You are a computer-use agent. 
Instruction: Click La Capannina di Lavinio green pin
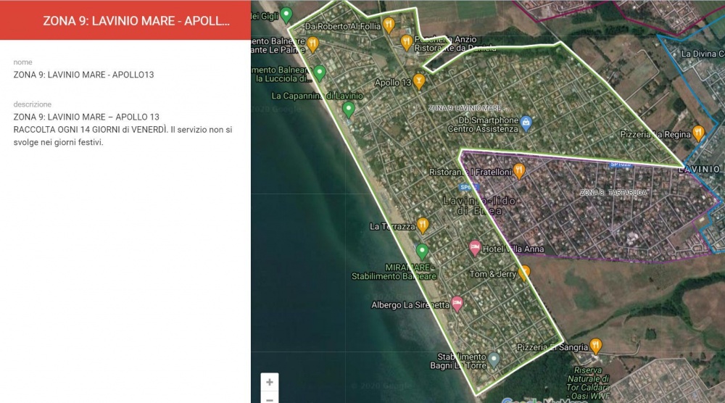click(349, 109)
